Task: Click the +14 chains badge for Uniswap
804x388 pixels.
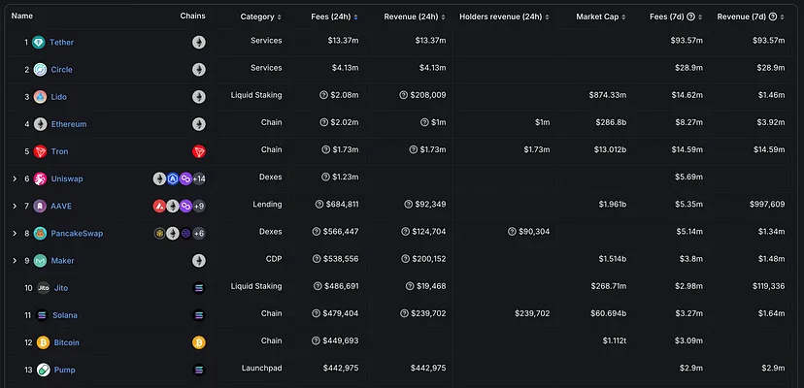Action: 198,179
